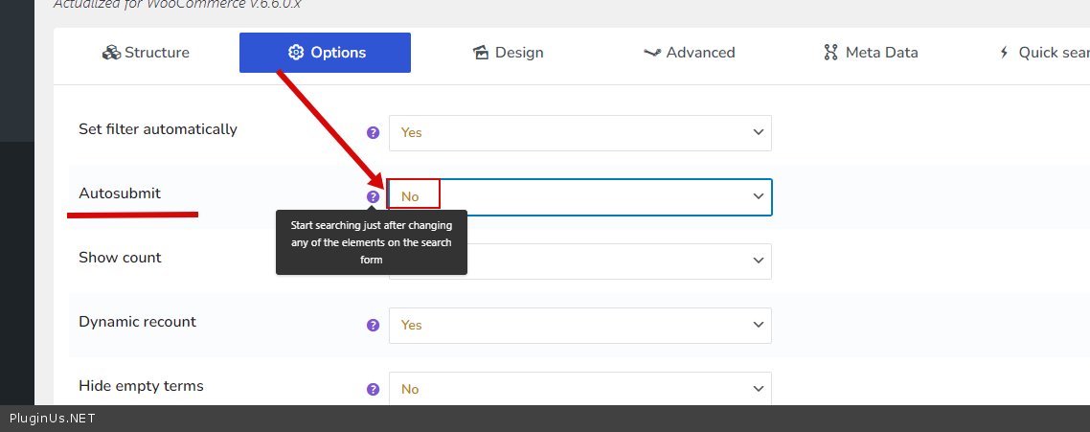Click the Advanced tab's icon
Image resolution: width=1090 pixels, height=432 pixels.
[652, 53]
